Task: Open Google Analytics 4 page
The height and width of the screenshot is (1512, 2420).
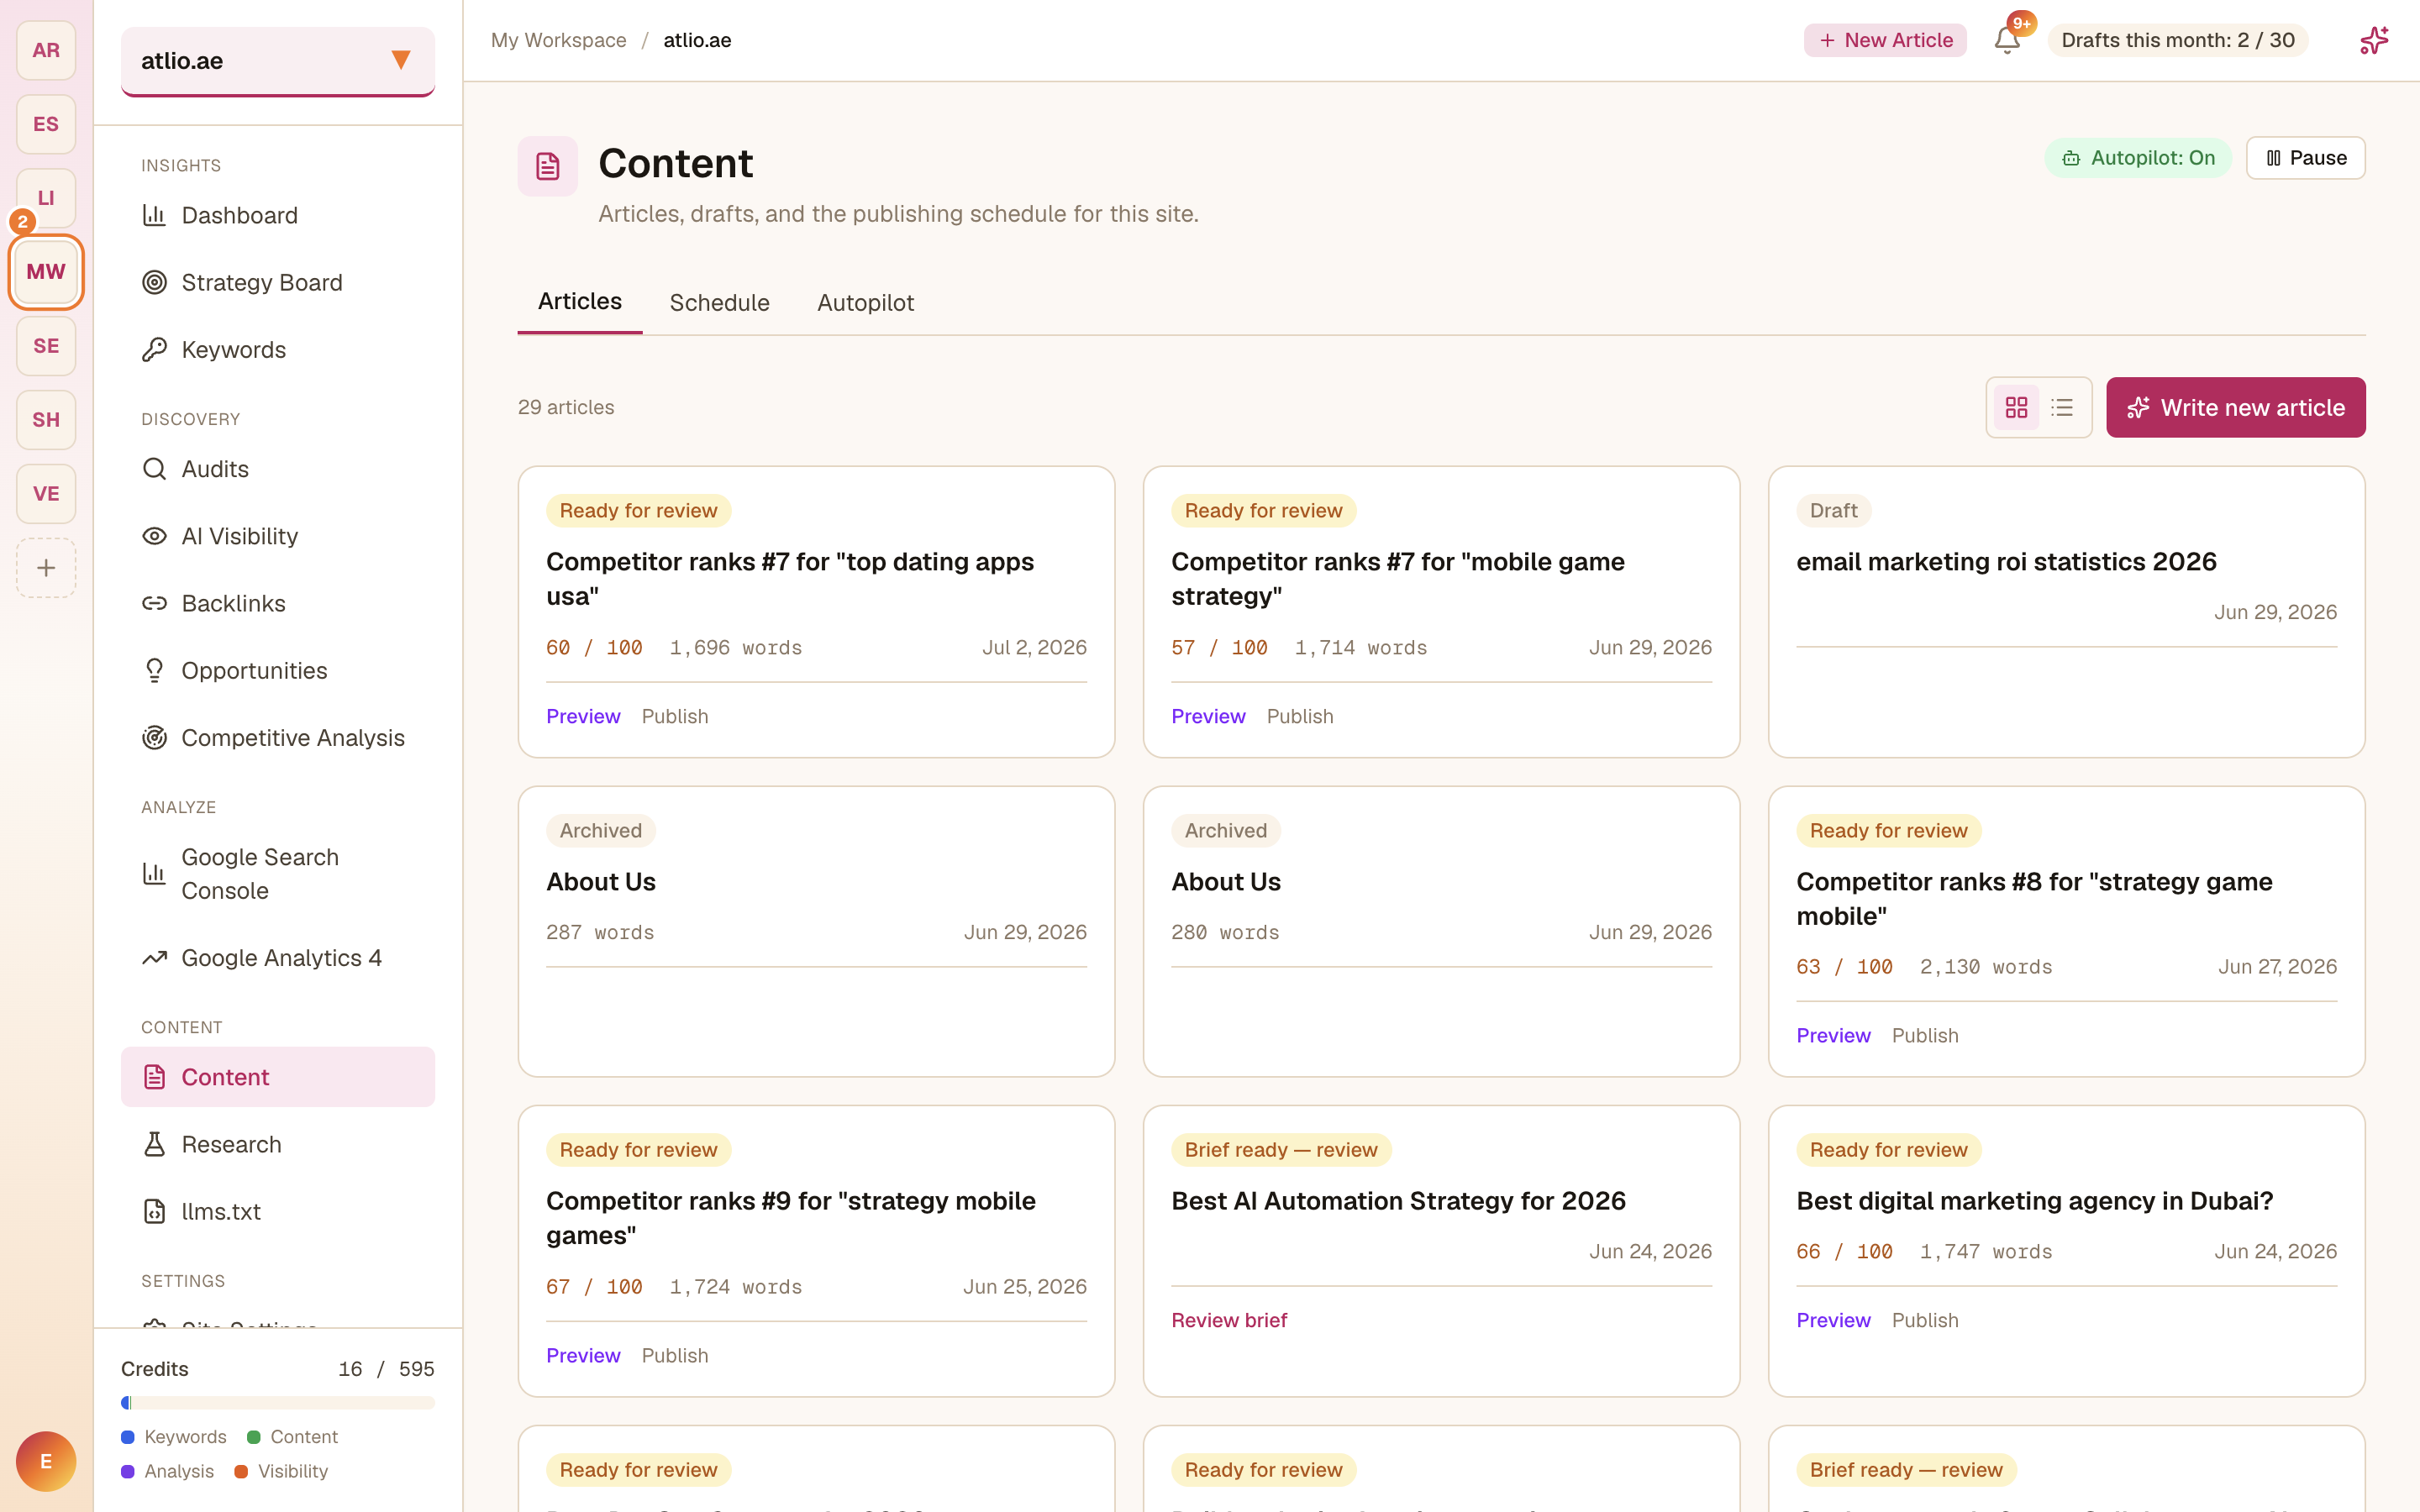Action: pyautogui.click(x=278, y=958)
